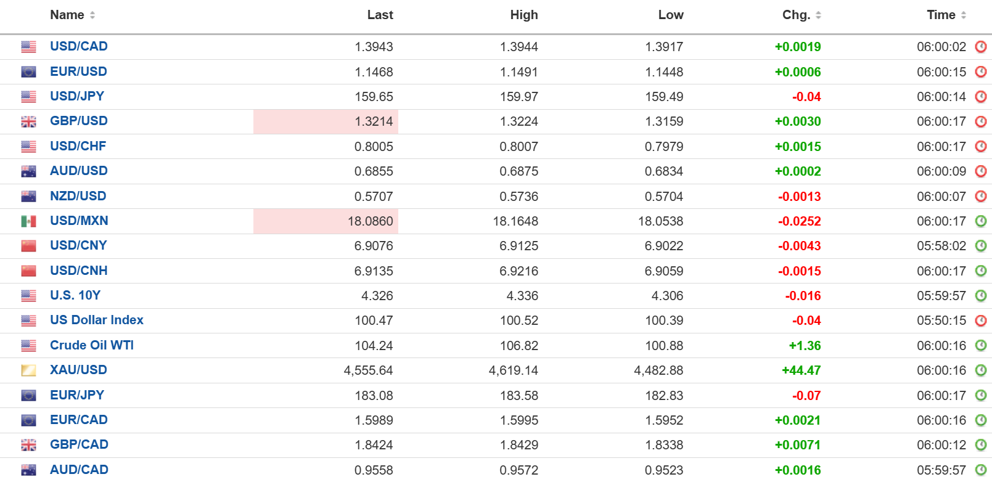
Task: Click the High column header
Action: click(524, 15)
